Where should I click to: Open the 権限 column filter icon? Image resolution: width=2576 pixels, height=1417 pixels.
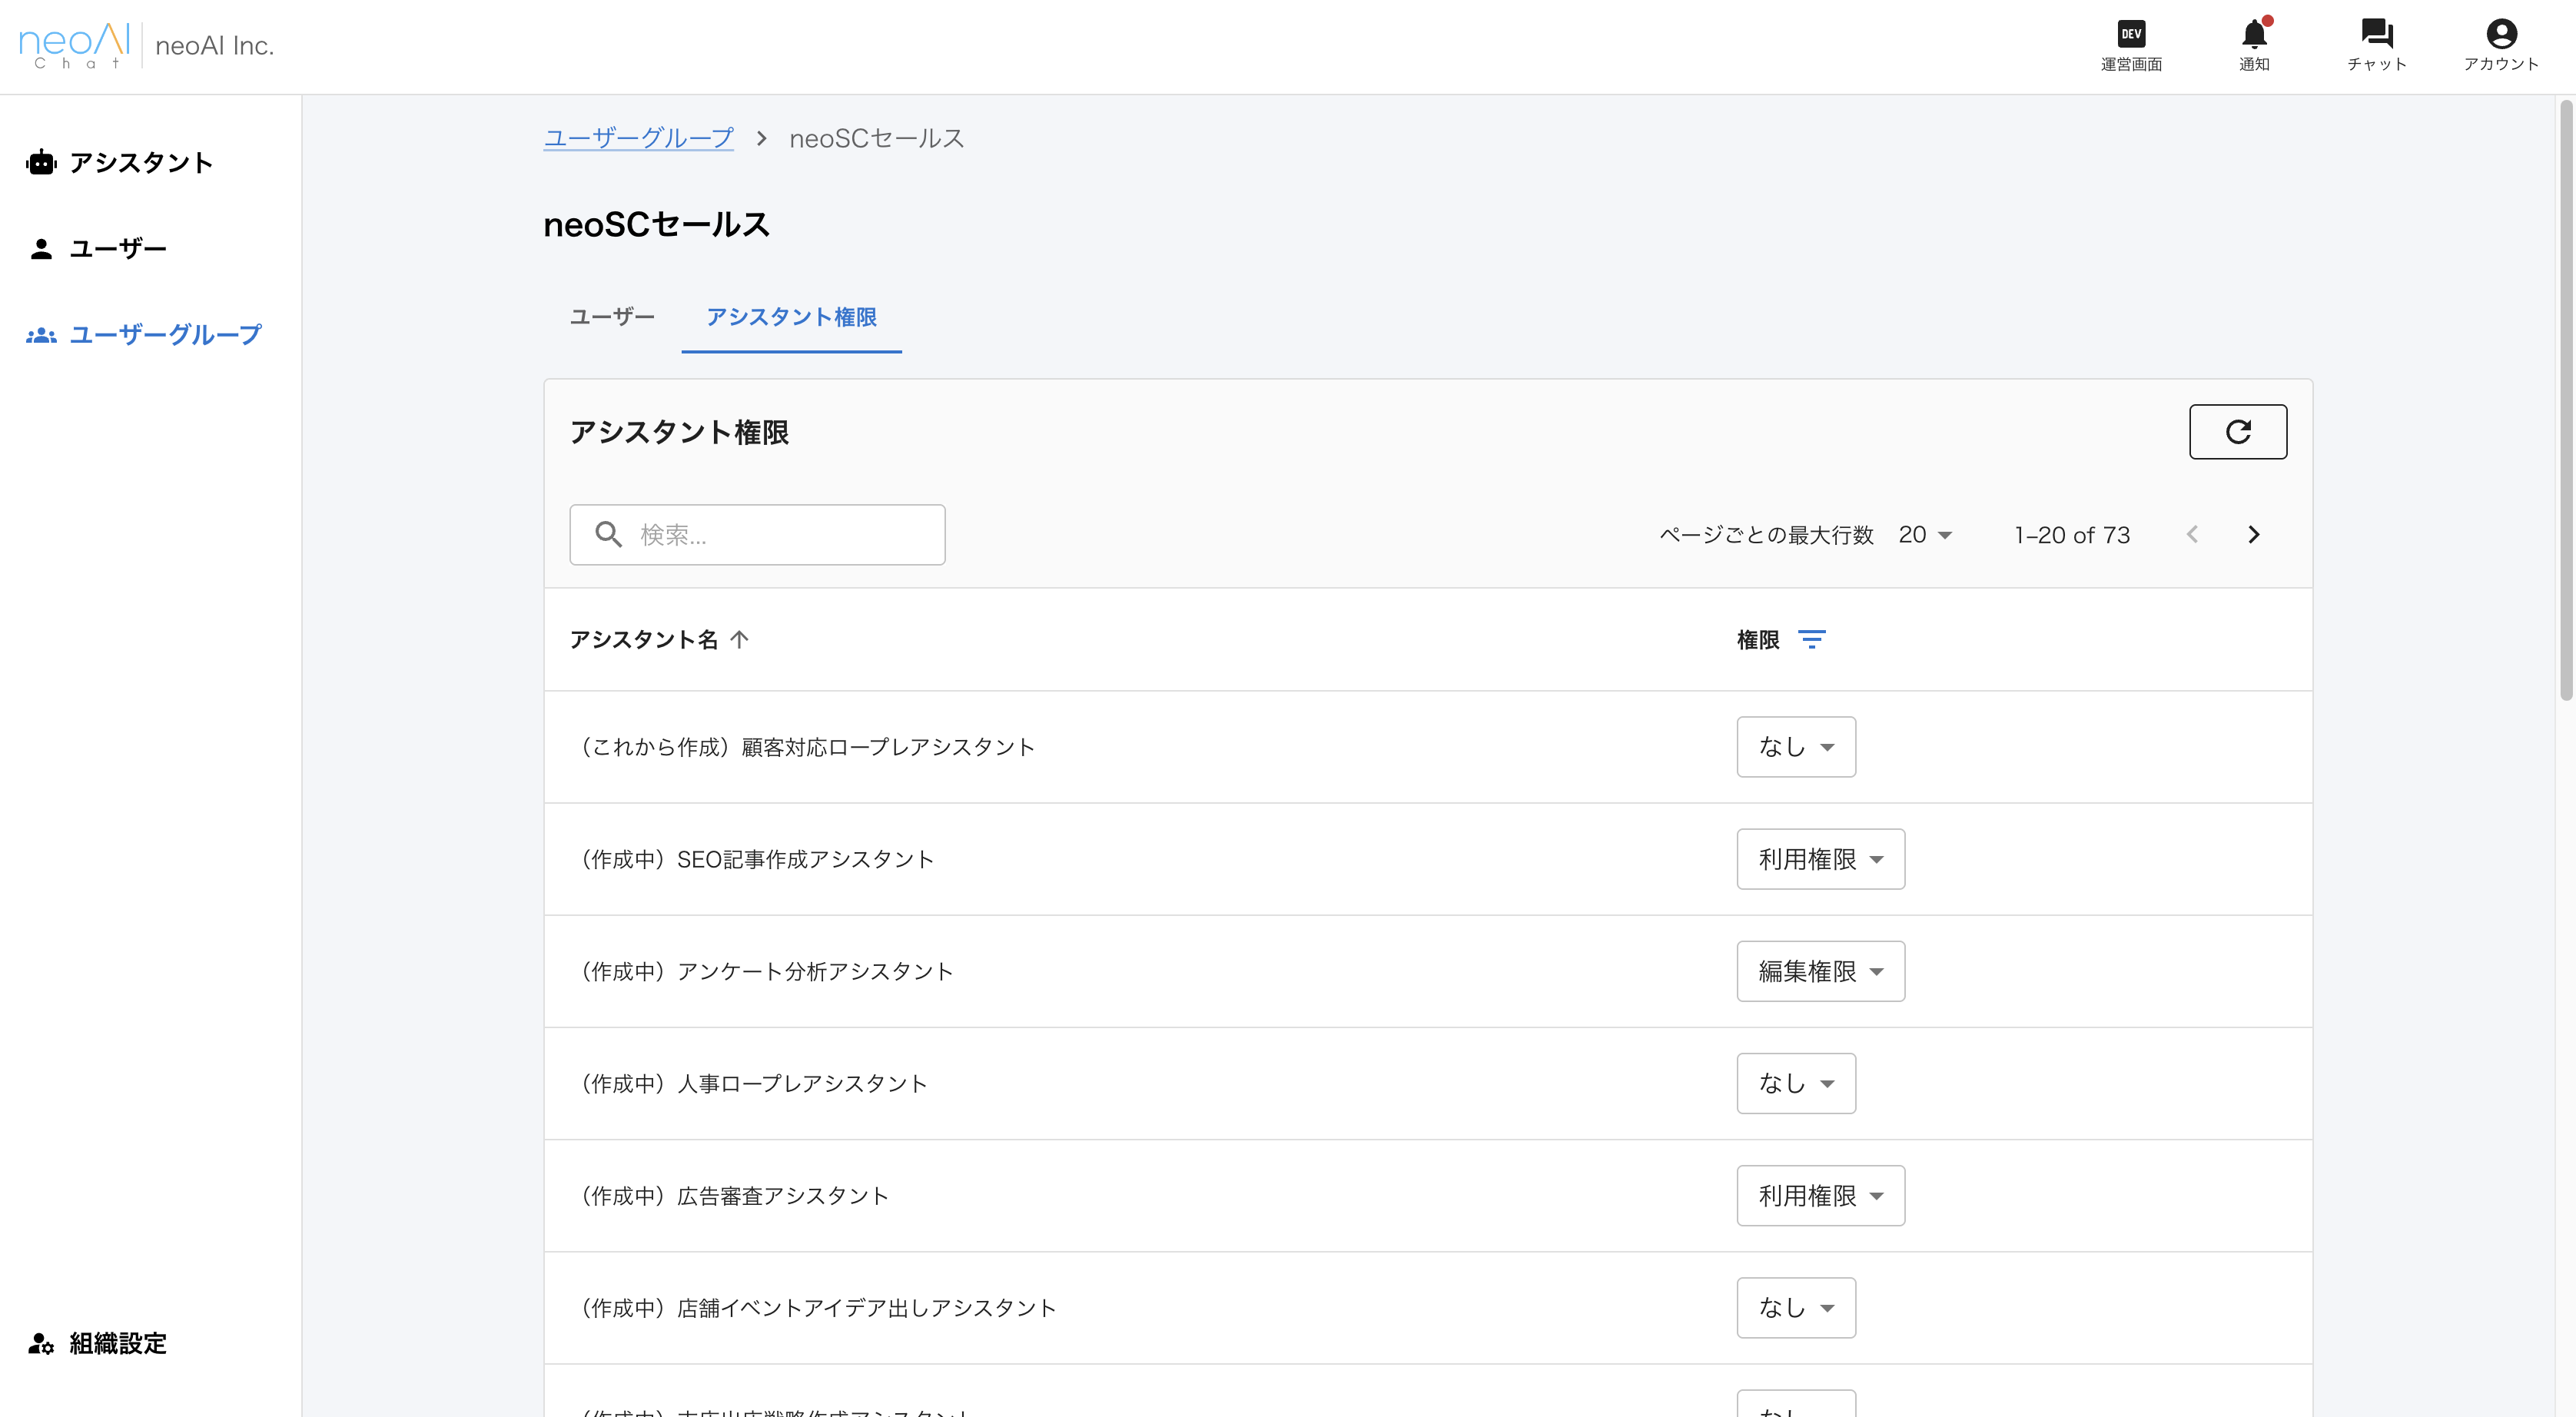(x=1811, y=639)
